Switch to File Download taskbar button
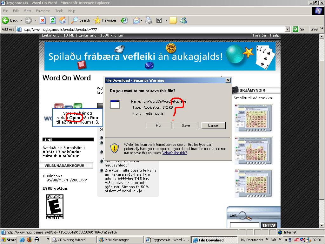 coord(214,240)
